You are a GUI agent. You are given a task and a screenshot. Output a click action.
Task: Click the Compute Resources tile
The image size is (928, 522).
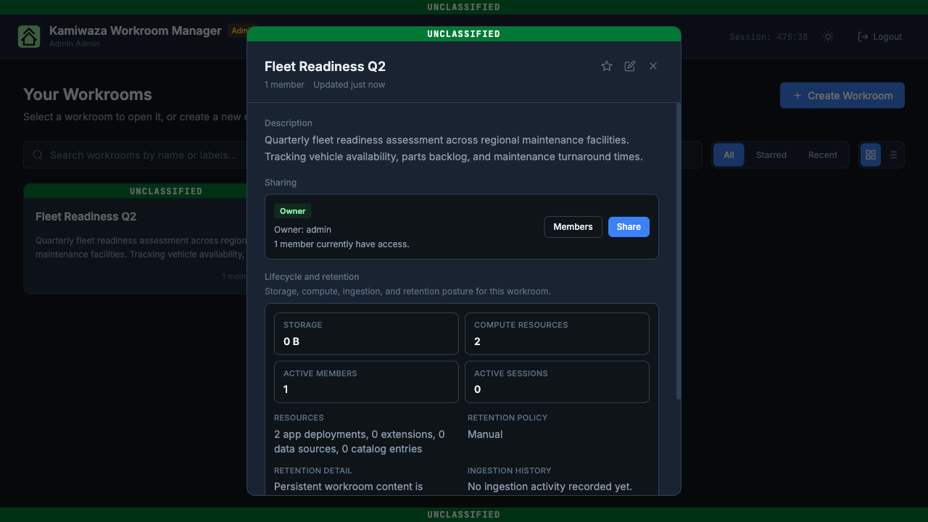tap(557, 333)
